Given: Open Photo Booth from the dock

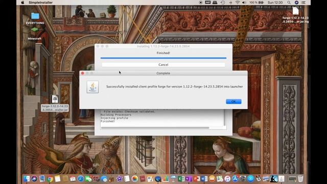Looking at the screenshot, I should coord(96,179).
